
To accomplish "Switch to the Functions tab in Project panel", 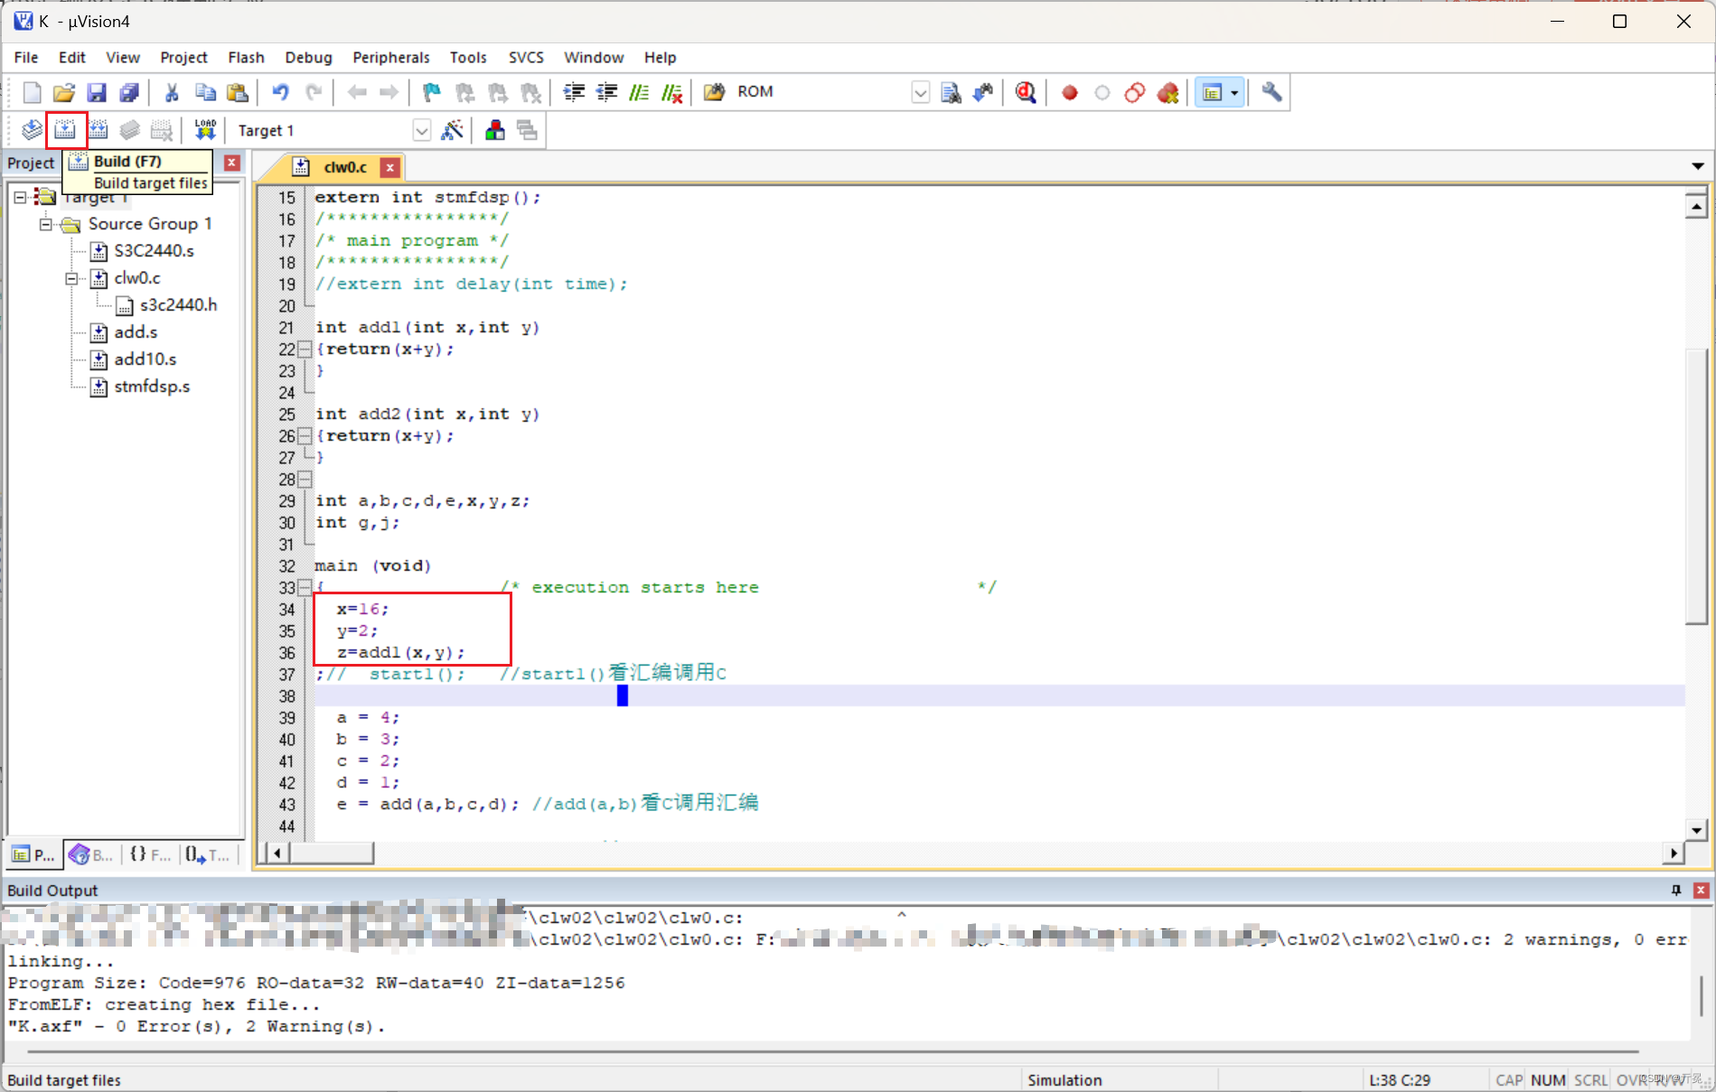I will (150, 854).
